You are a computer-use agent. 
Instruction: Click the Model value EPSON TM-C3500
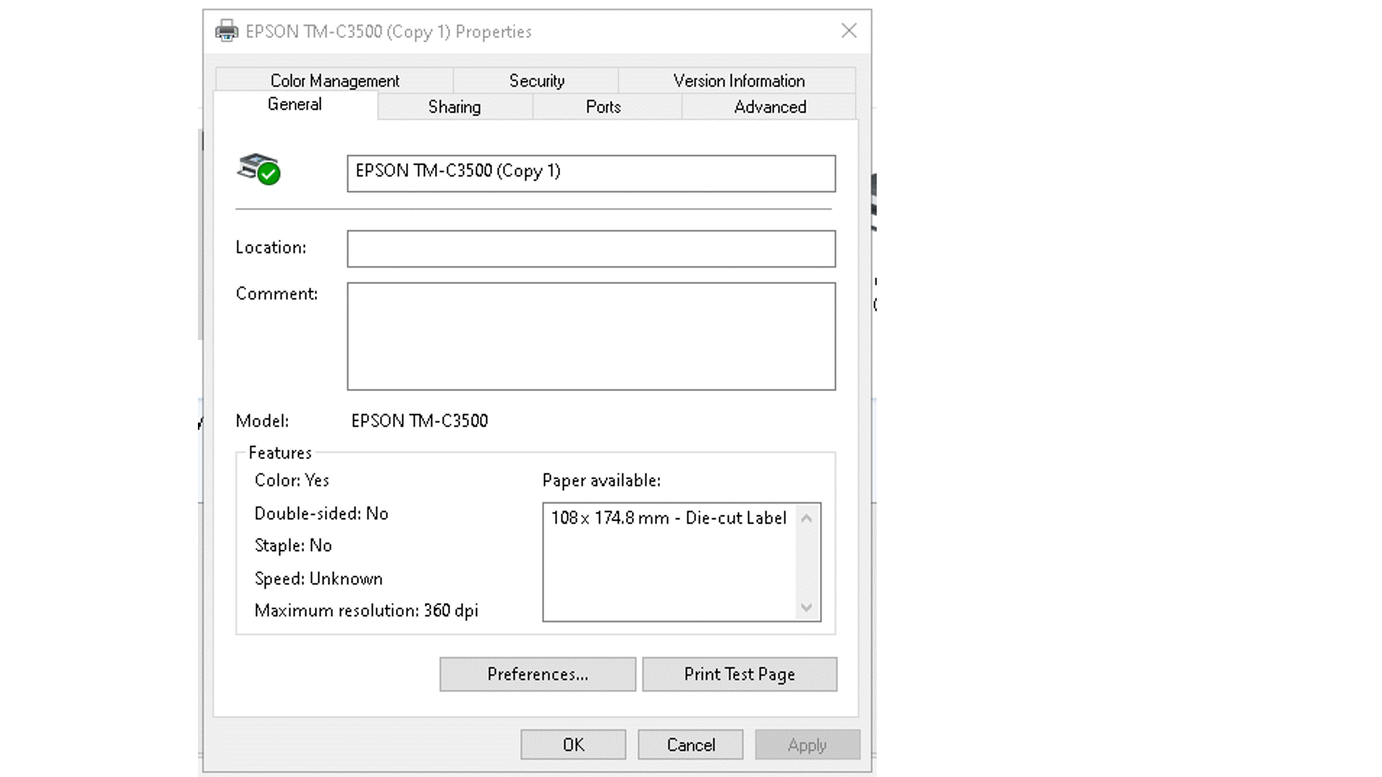[420, 421]
